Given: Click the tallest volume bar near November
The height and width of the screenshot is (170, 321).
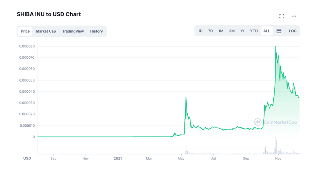Looking at the screenshot, I should tap(276, 146).
